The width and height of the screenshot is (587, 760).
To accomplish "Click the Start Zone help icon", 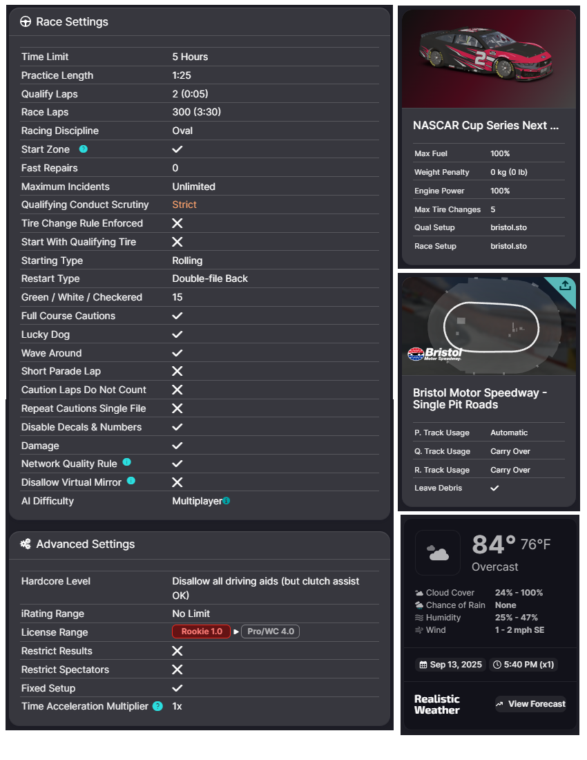I will pyautogui.click(x=84, y=149).
